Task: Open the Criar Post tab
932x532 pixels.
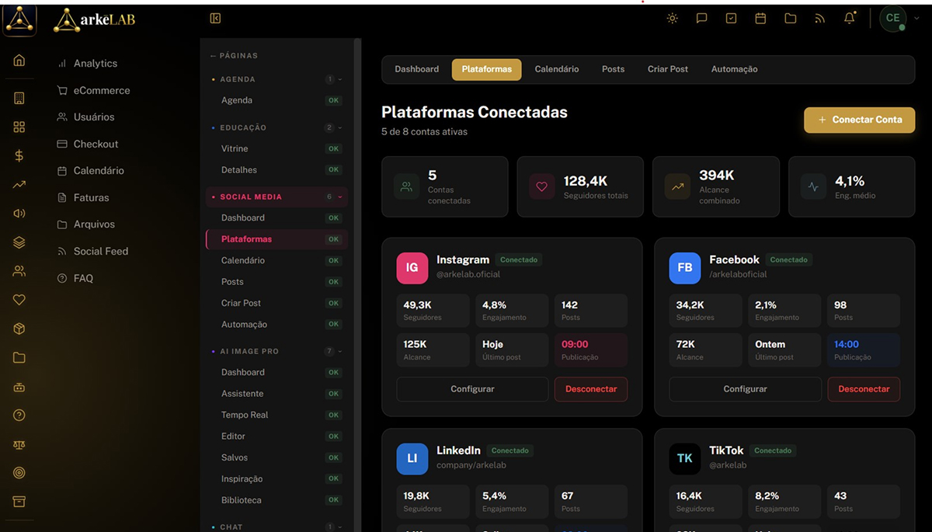Action: coord(668,69)
